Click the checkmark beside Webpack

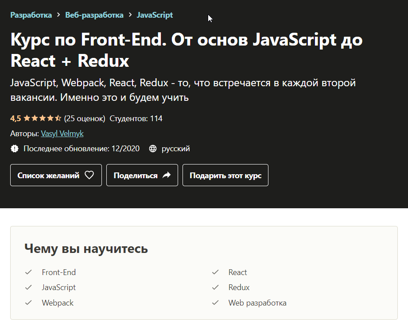coord(29,303)
